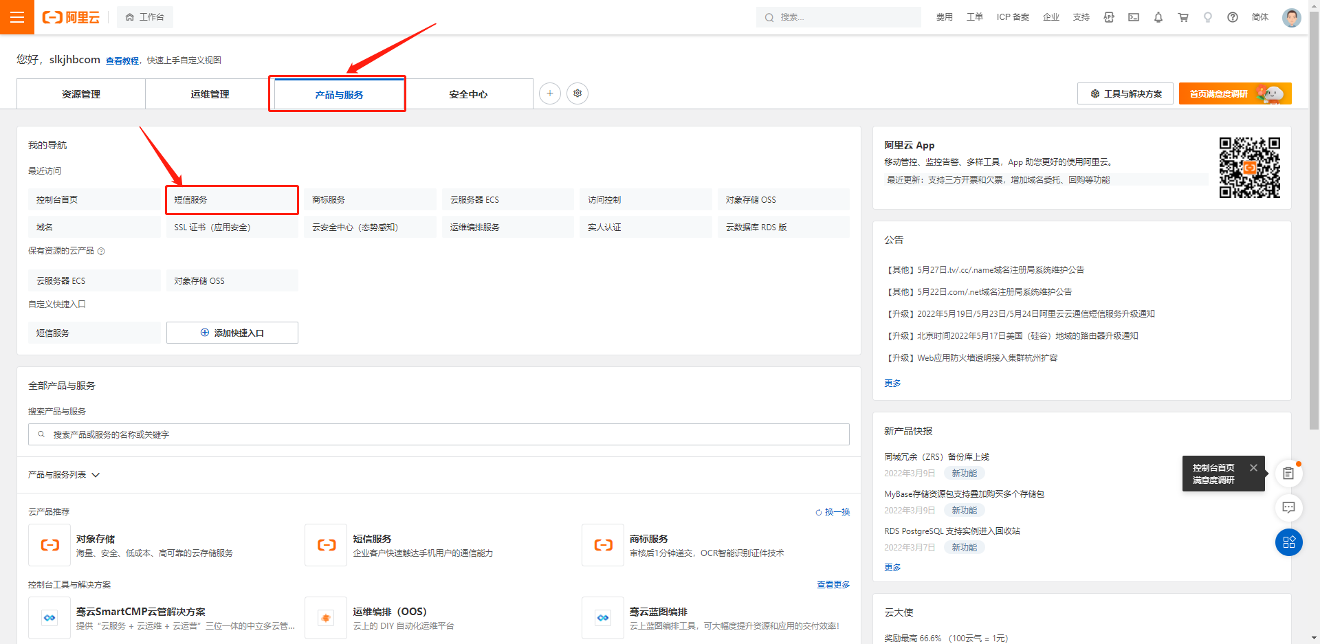Open the feedback chat floating icon
The width and height of the screenshot is (1320, 644).
point(1289,507)
